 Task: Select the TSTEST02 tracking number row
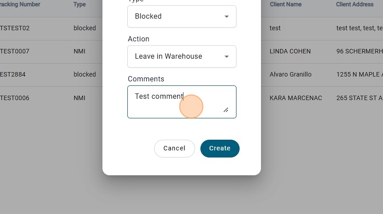(15, 28)
